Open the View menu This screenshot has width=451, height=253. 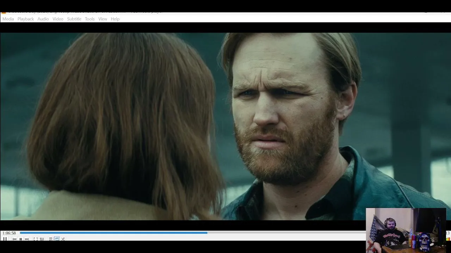tap(103, 19)
